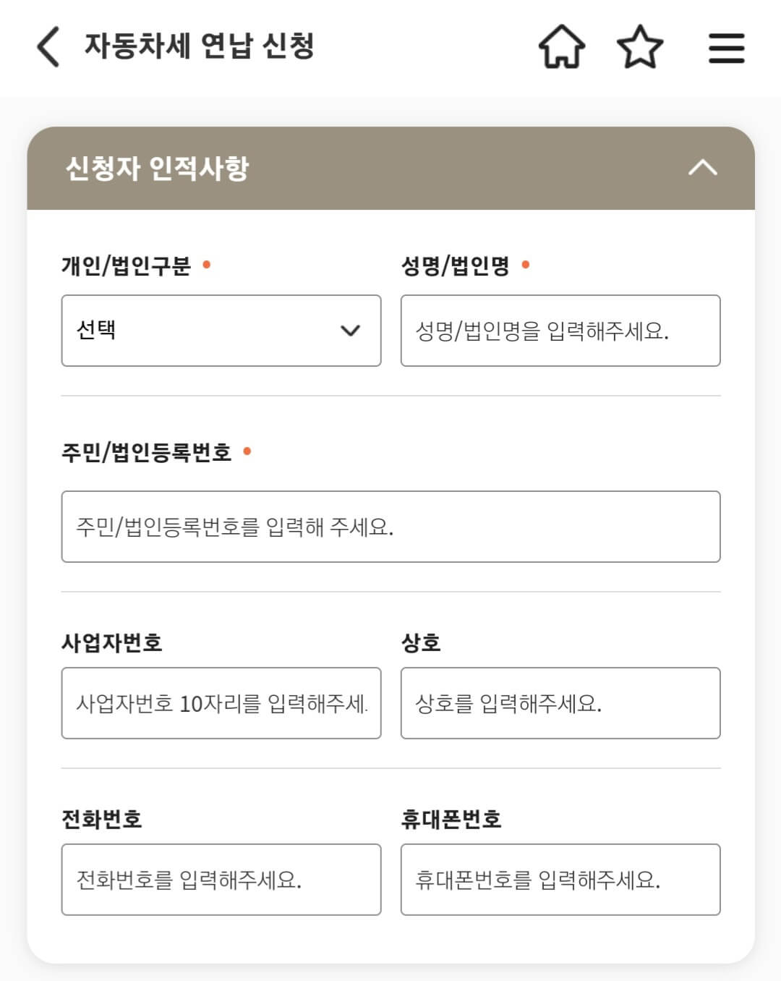Screen dimensions: 781x981
Task: Click the 상호 input field
Action: point(560,703)
